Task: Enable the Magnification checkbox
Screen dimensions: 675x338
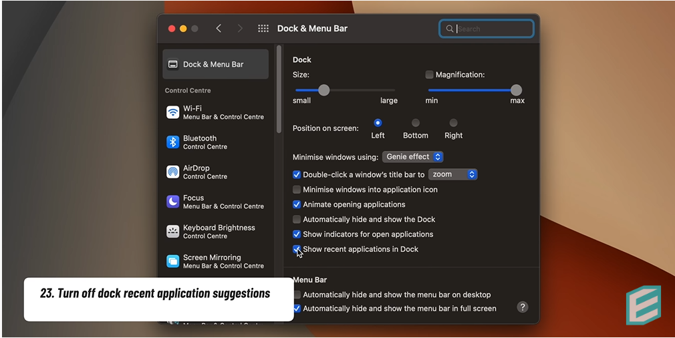Action: pyautogui.click(x=429, y=74)
